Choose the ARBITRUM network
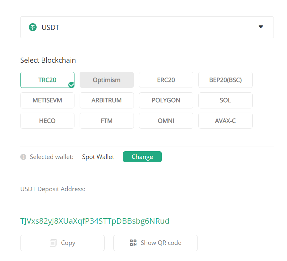 [x=107, y=100]
